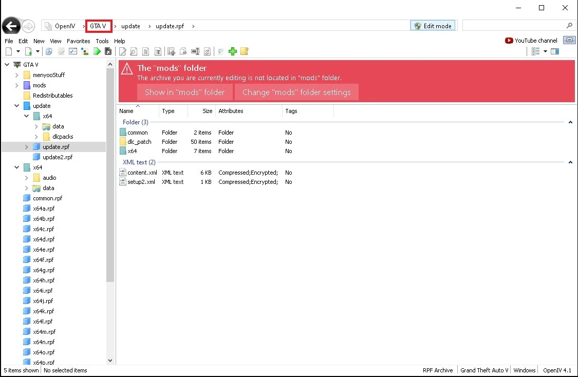Click the checklist window toolbar icon
The width and height of the screenshot is (578, 377).
pyautogui.click(x=73, y=51)
